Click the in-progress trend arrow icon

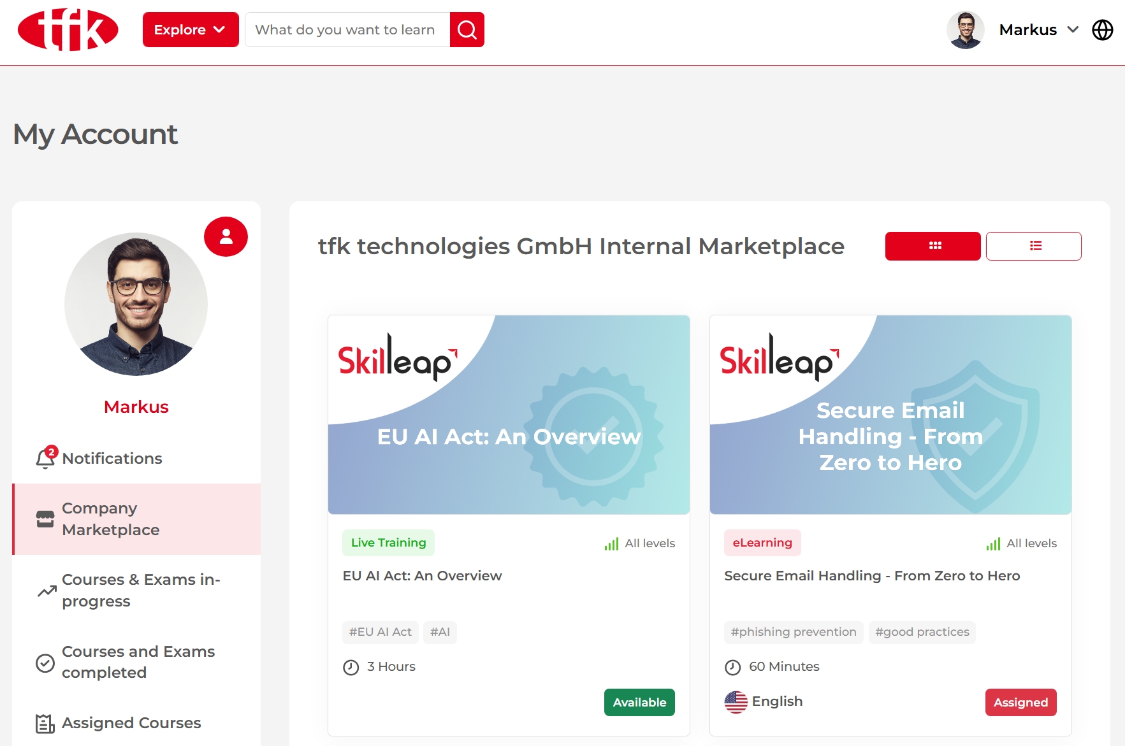pyautogui.click(x=47, y=591)
